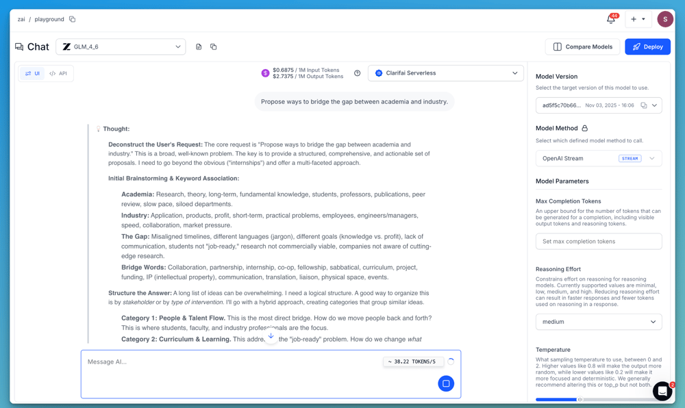Image resolution: width=685 pixels, height=408 pixels.
Task: Open the notifications bell
Action: click(x=610, y=19)
